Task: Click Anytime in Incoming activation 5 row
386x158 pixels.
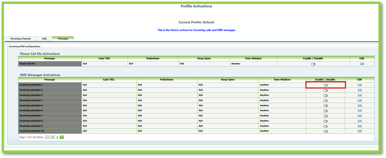Action: click(265, 105)
